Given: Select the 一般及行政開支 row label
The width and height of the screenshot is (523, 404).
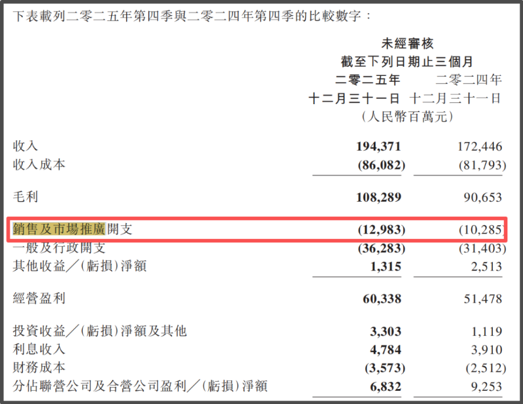Looking at the screenshot, I should point(59,248).
